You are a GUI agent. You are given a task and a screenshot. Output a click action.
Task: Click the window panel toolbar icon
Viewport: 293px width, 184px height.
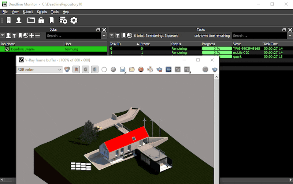coord(31,20)
